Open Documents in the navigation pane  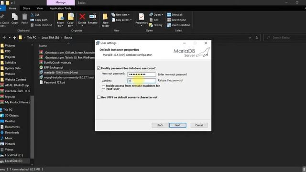coord(10,127)
